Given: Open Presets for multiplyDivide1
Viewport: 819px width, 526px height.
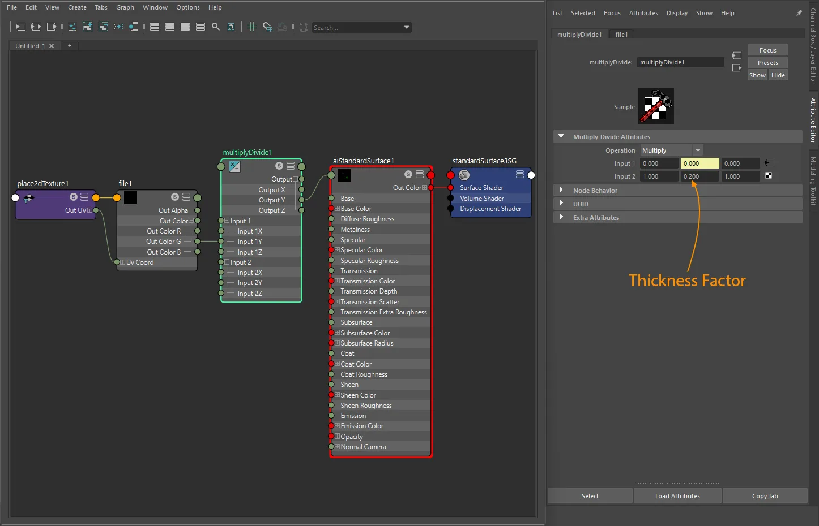Looking at the screenshot, I should [767, 63].
